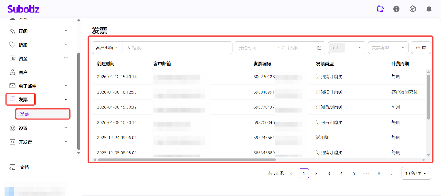Open notifications bell icon

click(x=429, y=9)
